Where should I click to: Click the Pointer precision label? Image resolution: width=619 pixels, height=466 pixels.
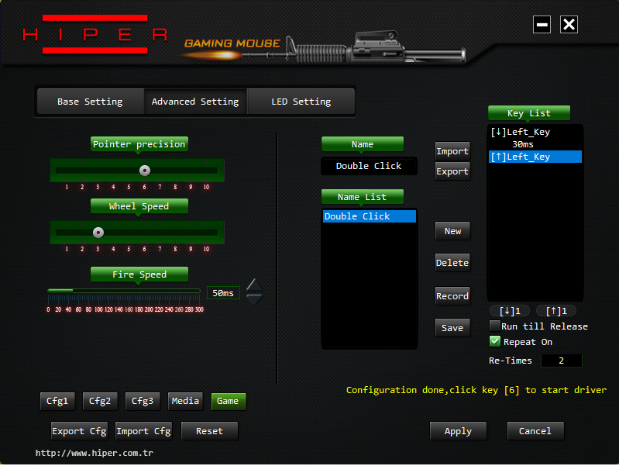tap(139, 144)
